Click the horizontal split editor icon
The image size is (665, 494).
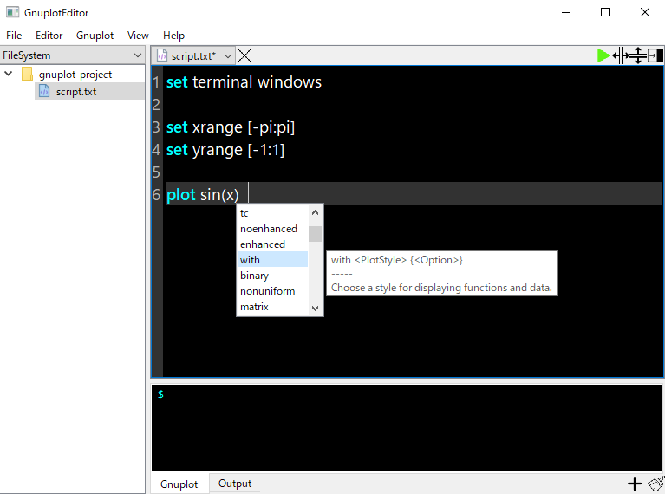pos(621,55)
